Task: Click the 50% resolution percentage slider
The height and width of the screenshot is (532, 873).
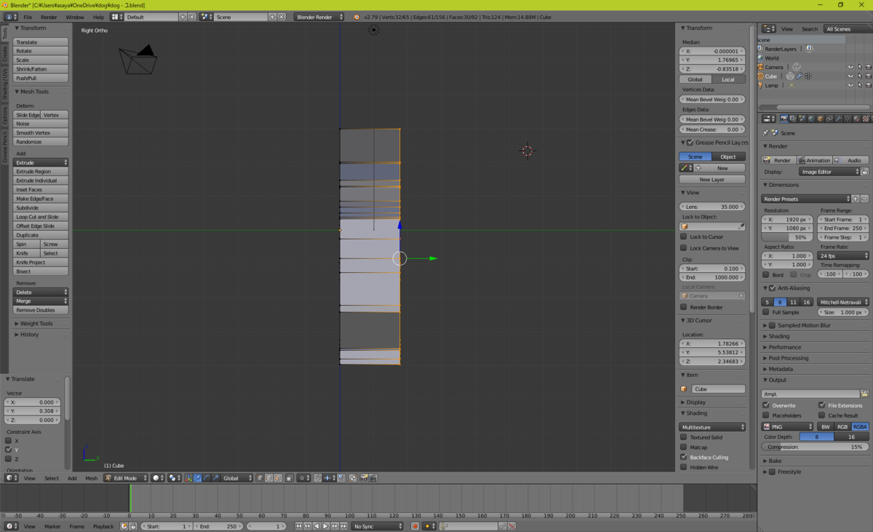Action: [786, 237]
